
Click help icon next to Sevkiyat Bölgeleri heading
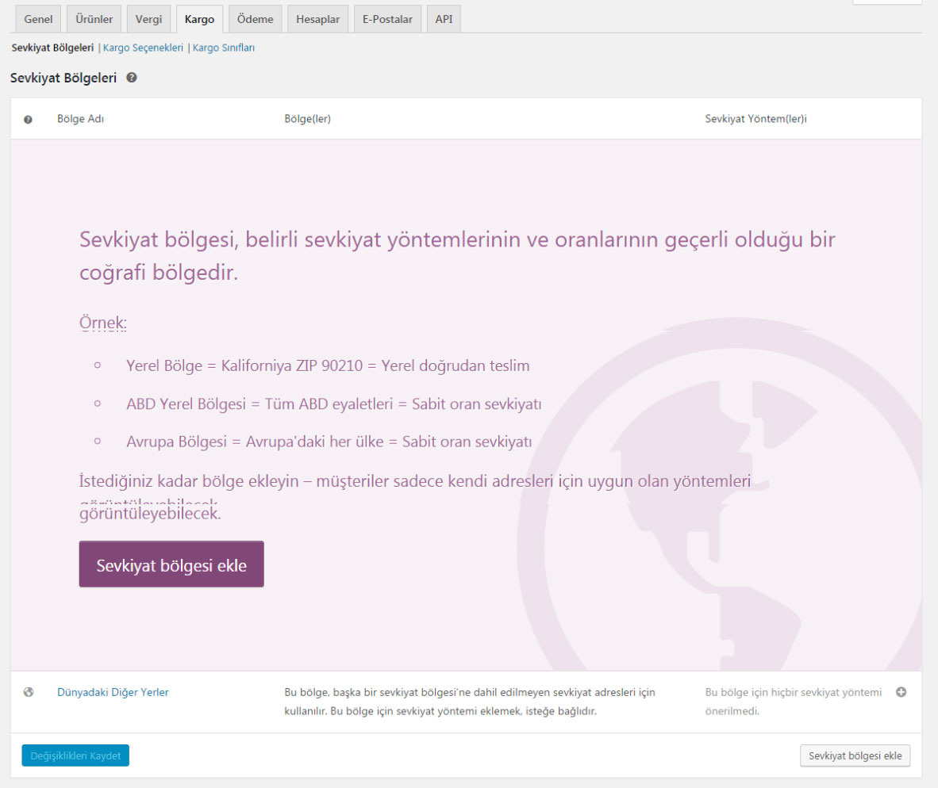point(132,78)
